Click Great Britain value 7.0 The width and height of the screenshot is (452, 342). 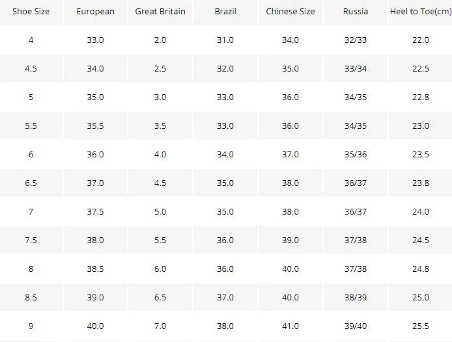[160, 326]
